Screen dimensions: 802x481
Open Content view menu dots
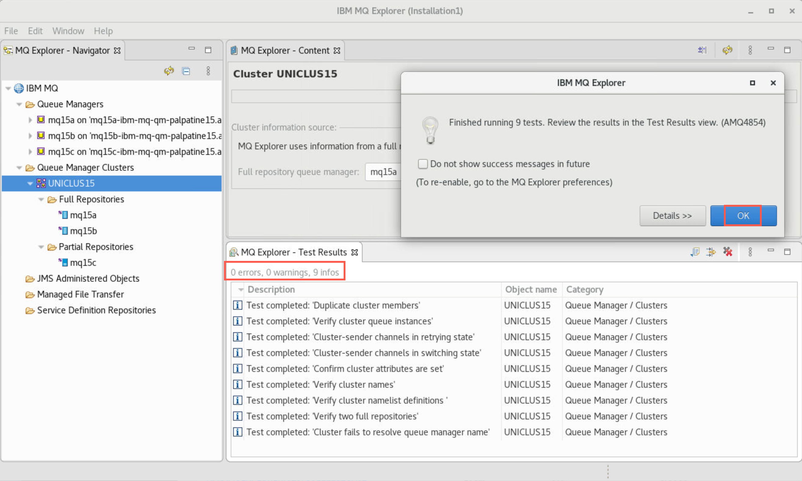tap(750, 50)
